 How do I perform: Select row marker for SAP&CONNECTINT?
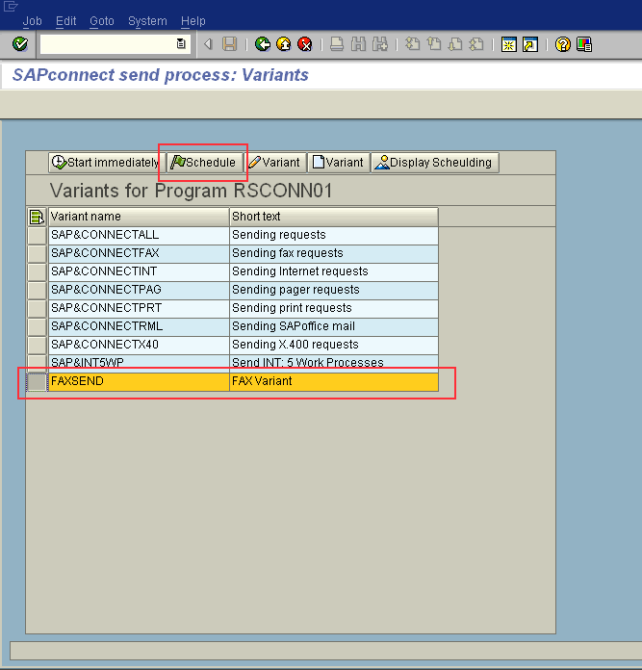38,272
